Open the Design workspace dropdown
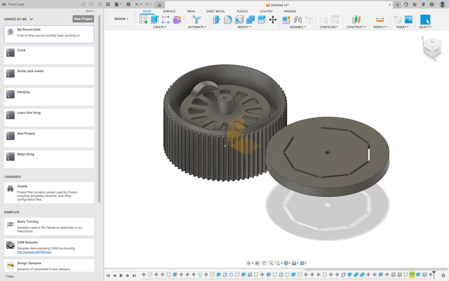This screenshot has height=281, width=449. click(121, 19)
